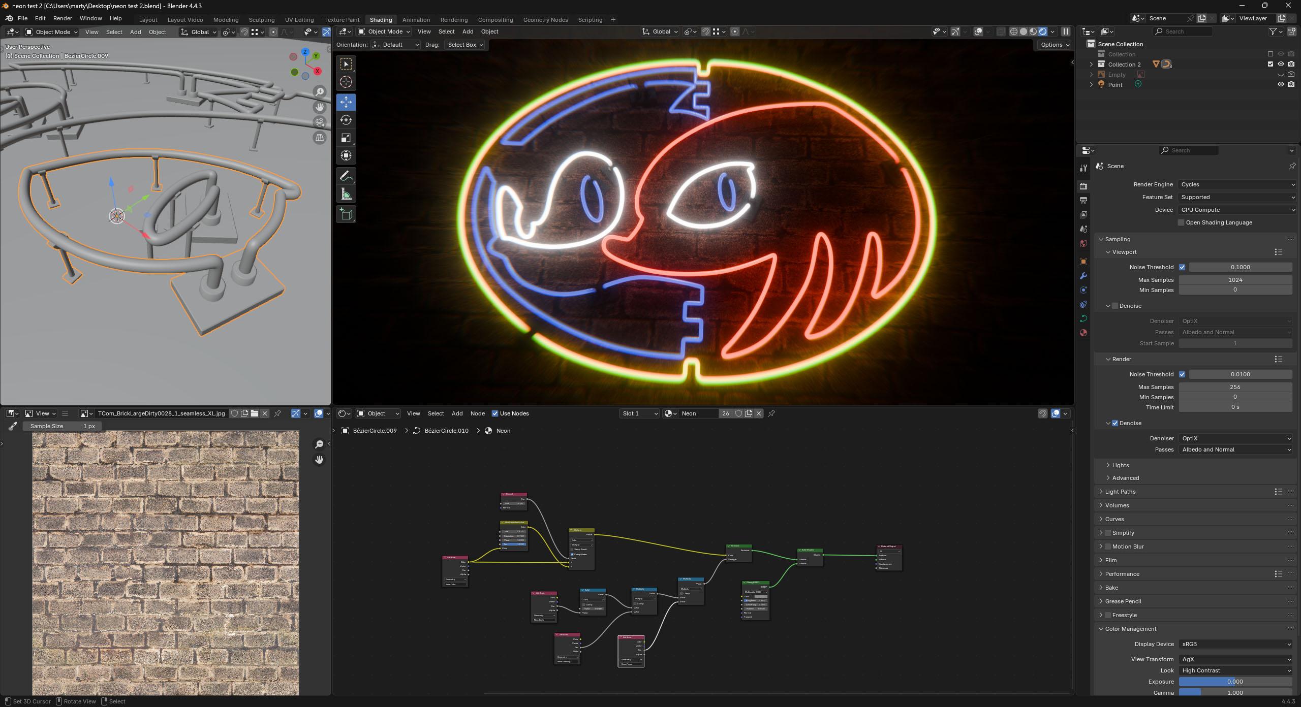Enable the Simplify checkbox
Image resolution: width=1301 pixels, height=707 pixels.
[x=1108, y=533]
